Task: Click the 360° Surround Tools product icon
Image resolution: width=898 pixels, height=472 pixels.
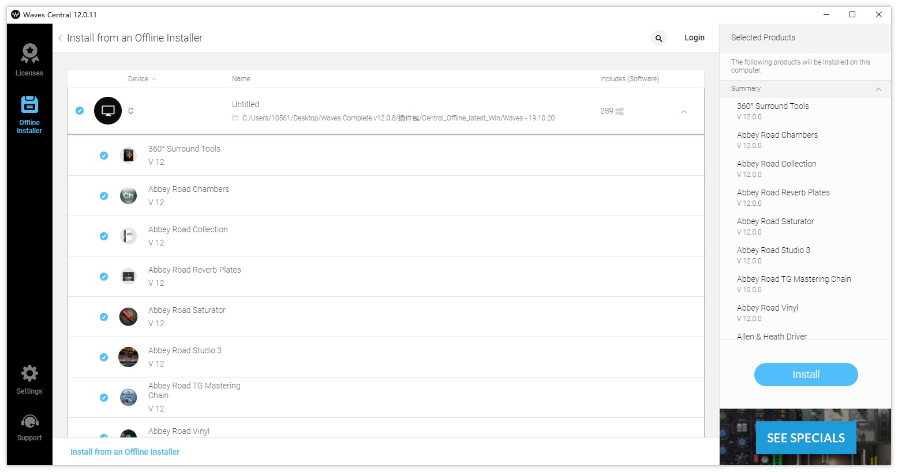Action: tap(129, 155)
